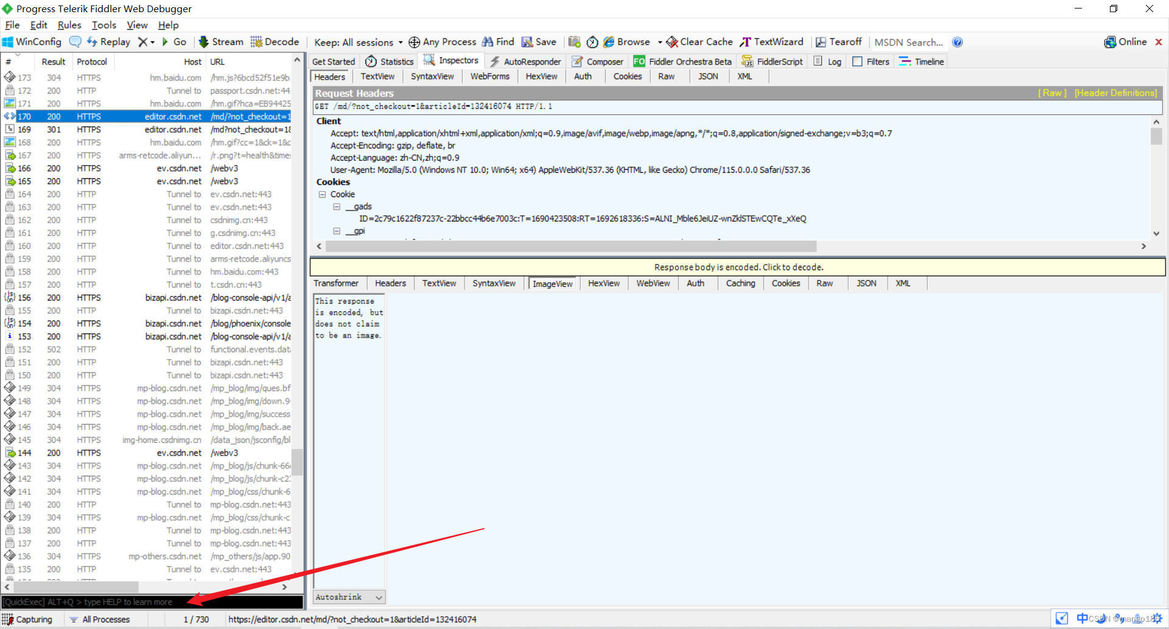Open the TextWizard tool
Screen dimensions: 1169x629
pos(771,42)
